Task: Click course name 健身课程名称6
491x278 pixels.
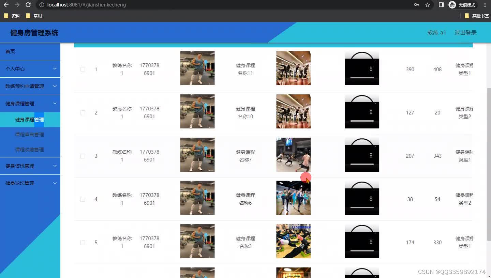Action: coord(245,199)
